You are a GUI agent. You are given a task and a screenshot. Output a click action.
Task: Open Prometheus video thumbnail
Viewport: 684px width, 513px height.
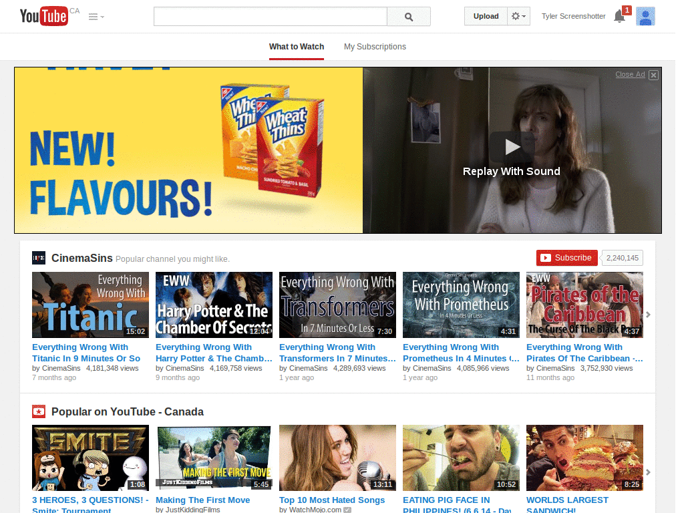(461, 305)
